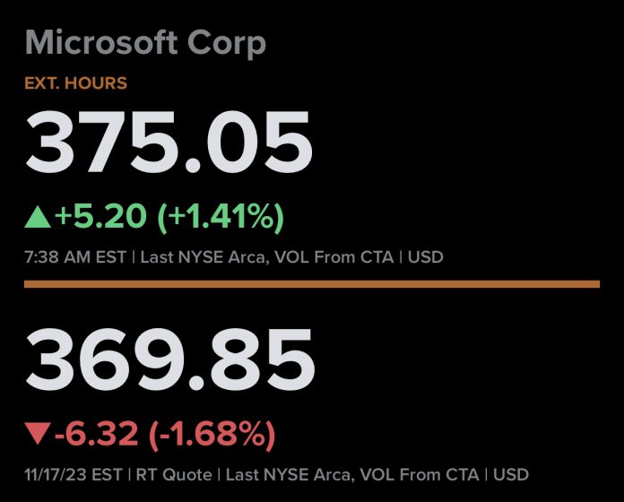The width and height of the screenshot is (624, 502).
Task: Click the red down-arrow triangle icon
Action: pyautogui.click(x=37, y=436)
